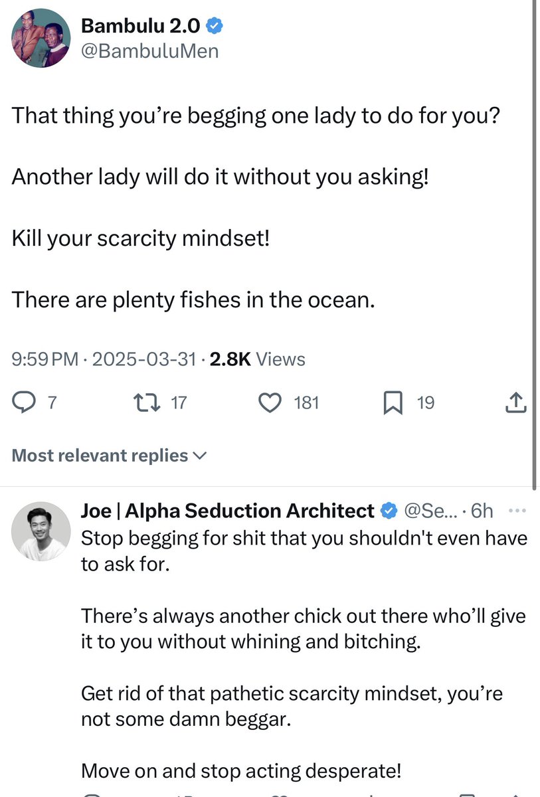Tap the reply speech bubble icon
Viewport: 540px width, 797px height.
pos(25,402)
